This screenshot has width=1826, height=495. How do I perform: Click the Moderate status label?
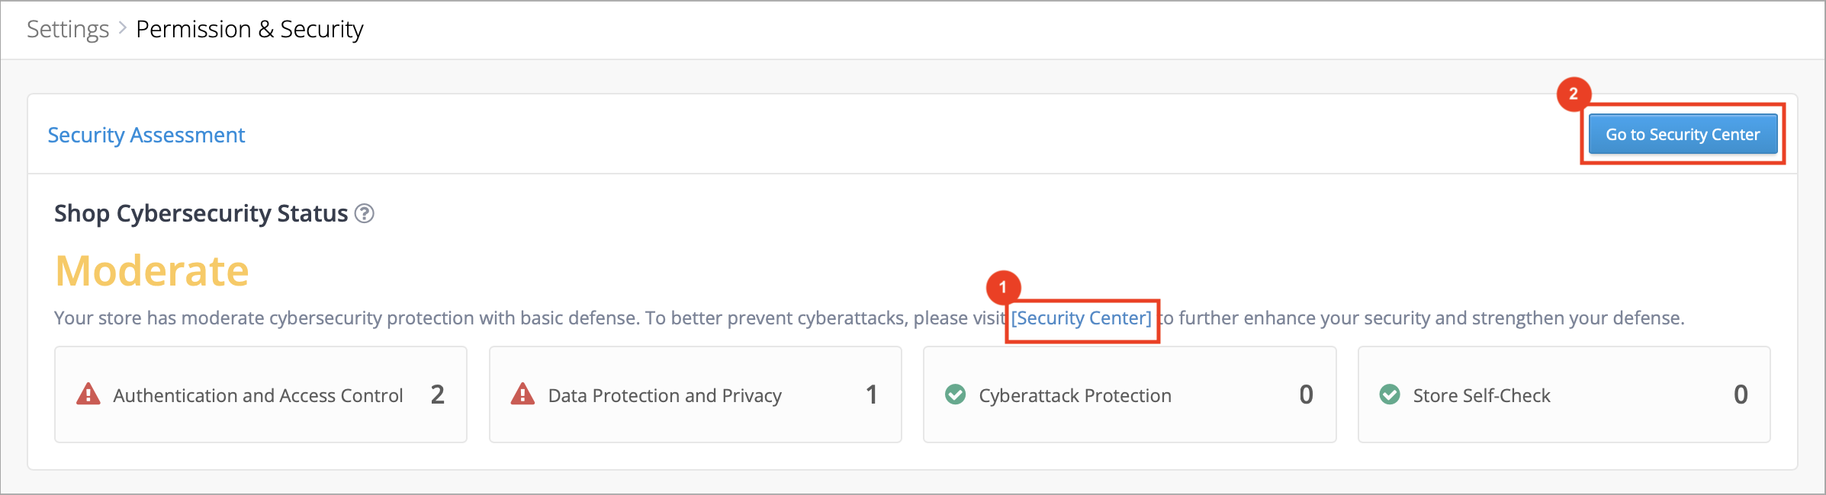coord(153,271)
